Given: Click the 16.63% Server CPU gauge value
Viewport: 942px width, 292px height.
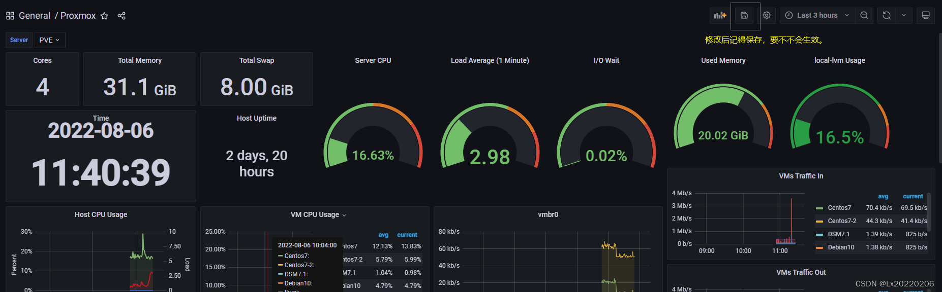Looking at the screenshot, I should (373, 156).
